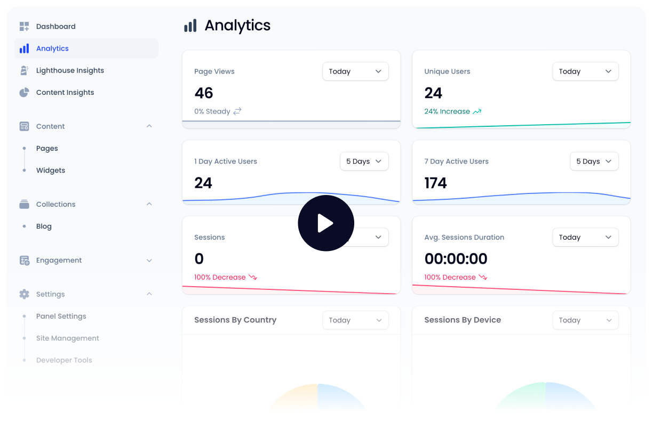Viewport: 653px width, 446px height.
Task: Change the 5 Days filter on 7 Day Active Users
Action: (x=594, y=161)
